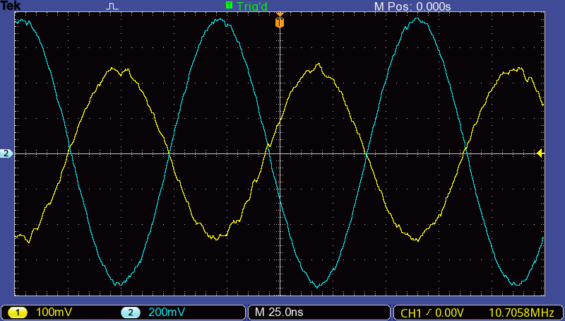The width and height of the screenshot is (565, 321).
Task: Click the yellow channel 1 badge
Action: (17, 312)
